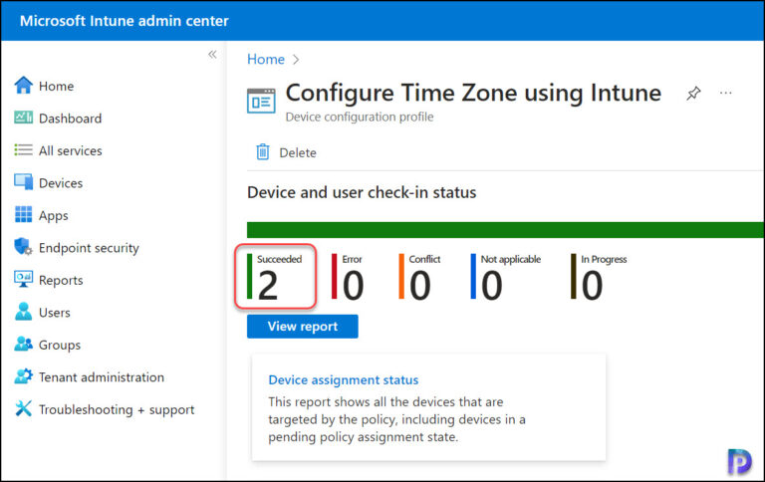Open Dashboard in the navigation menu
The height and width of the screenshot is (482, 765).
(x=71, y=119)
